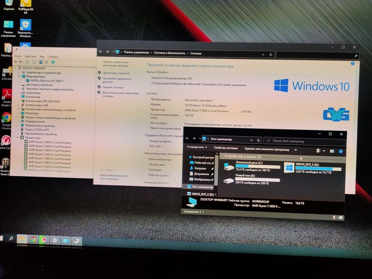Select the Google Chrome desktop icon
This screenshot has width=372, height=279.
[6, 121]
